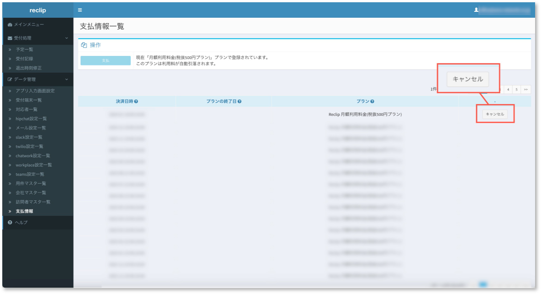Collapse the データ管理 sidebar section
Image resolution: width=541 pixels, height=294 pixels.
[66, 79]
